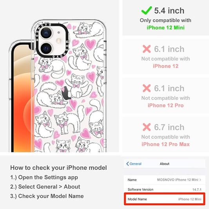The height and width of the screenshot is (209, 209).
Task: Click the red X beside iPhone 12 Pro Max
Action: pos(147,127)
